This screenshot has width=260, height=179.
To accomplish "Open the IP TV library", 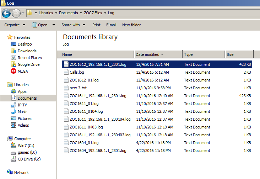I will point(18,105).
